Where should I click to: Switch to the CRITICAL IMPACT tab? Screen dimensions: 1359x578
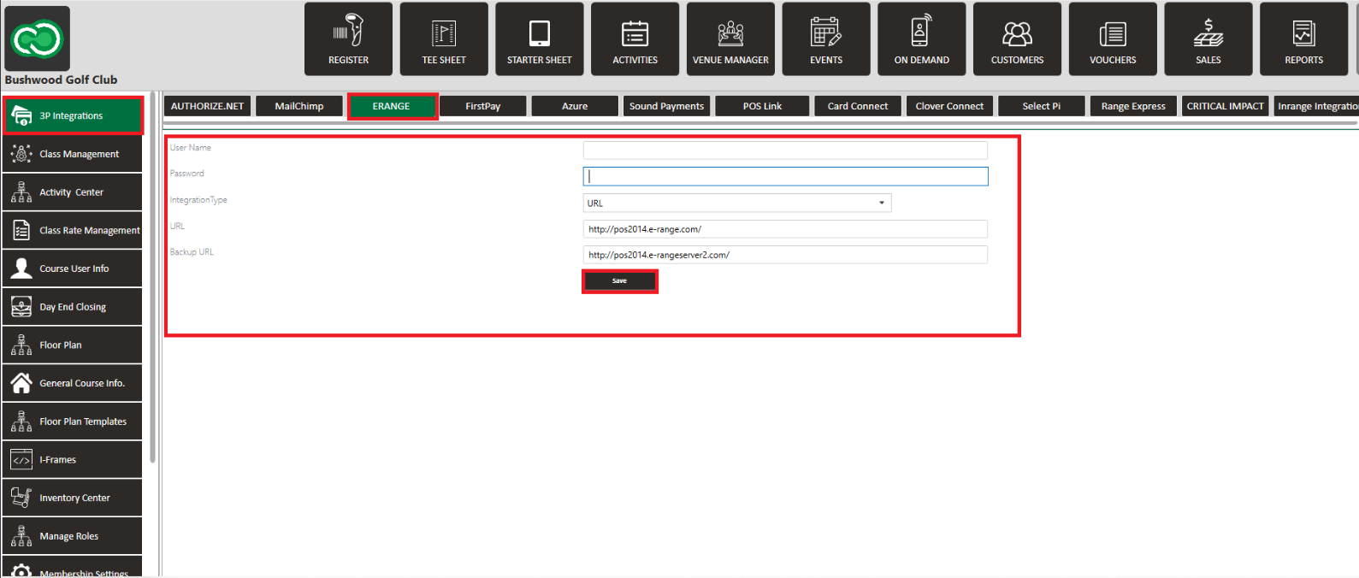coord(1225,106)
